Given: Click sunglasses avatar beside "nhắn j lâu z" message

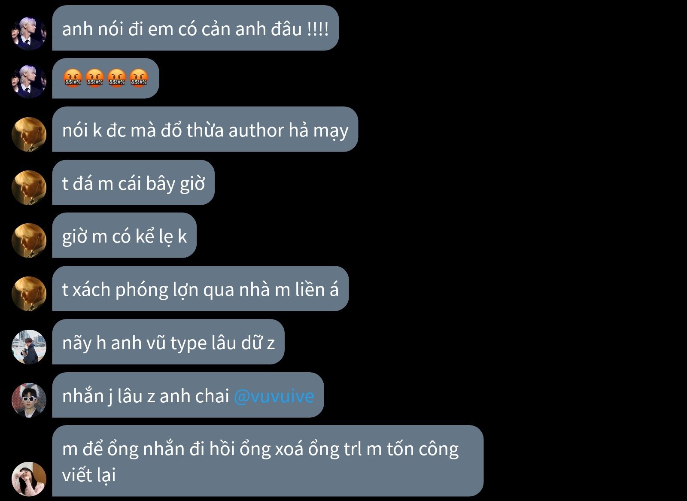Looking at the screenshot, I should coord(29,400).
